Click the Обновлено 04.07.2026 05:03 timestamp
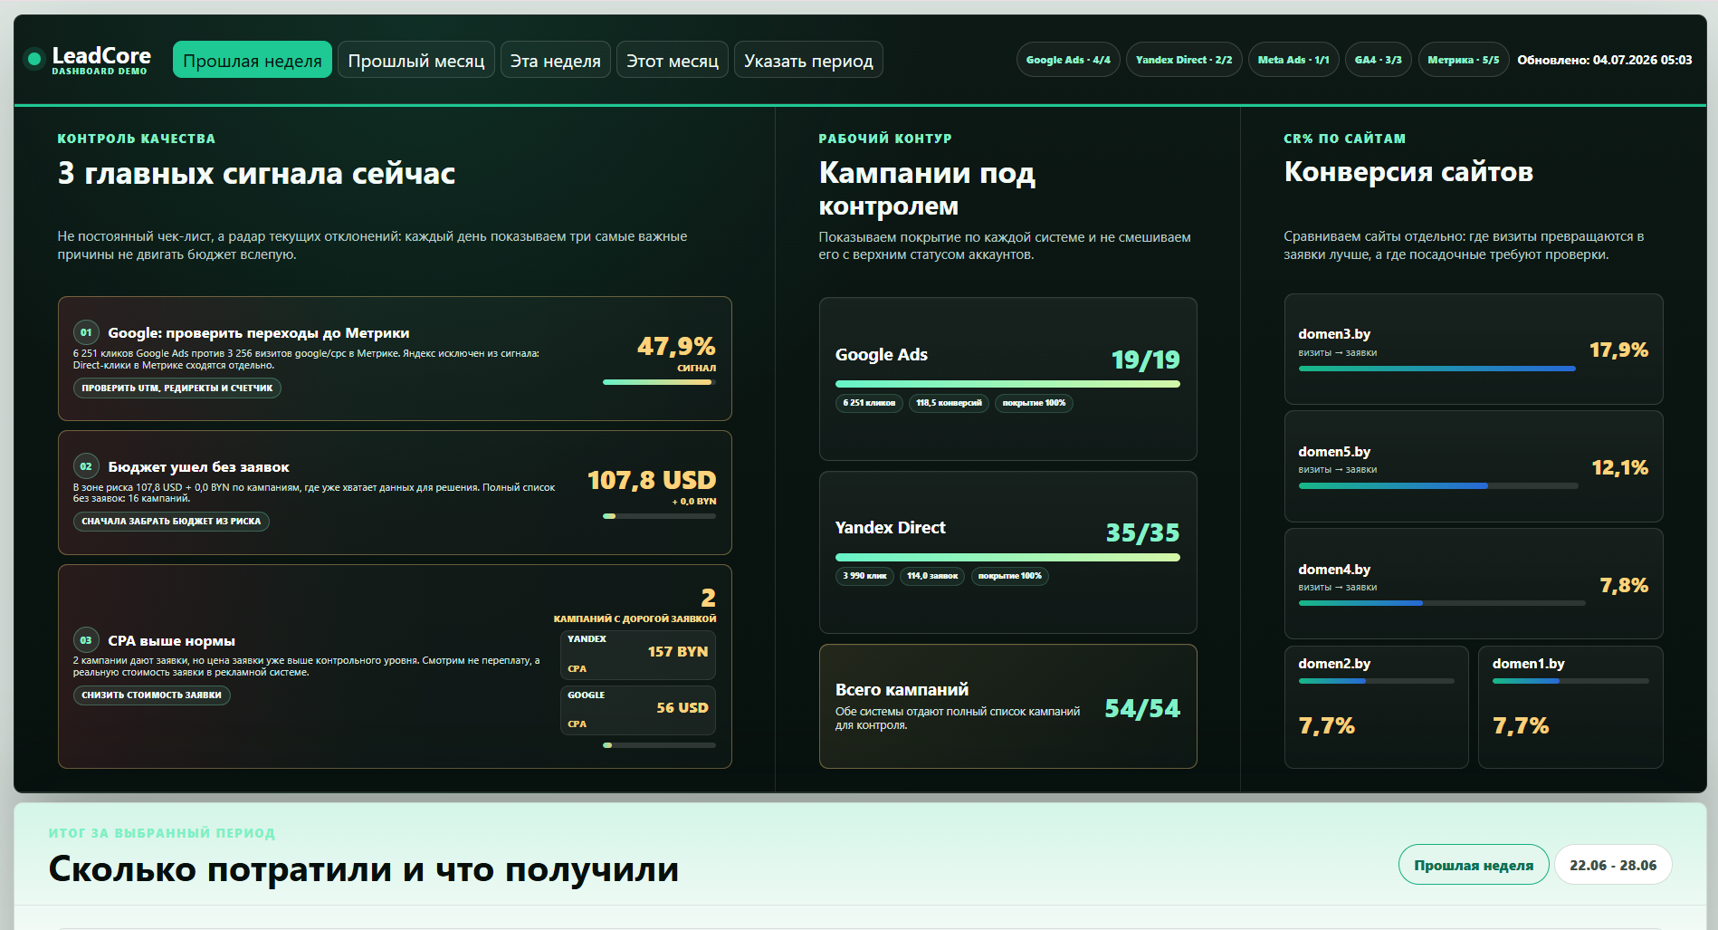The width and height of the screenshot is (1718, 930). [x=1604, y=60]
